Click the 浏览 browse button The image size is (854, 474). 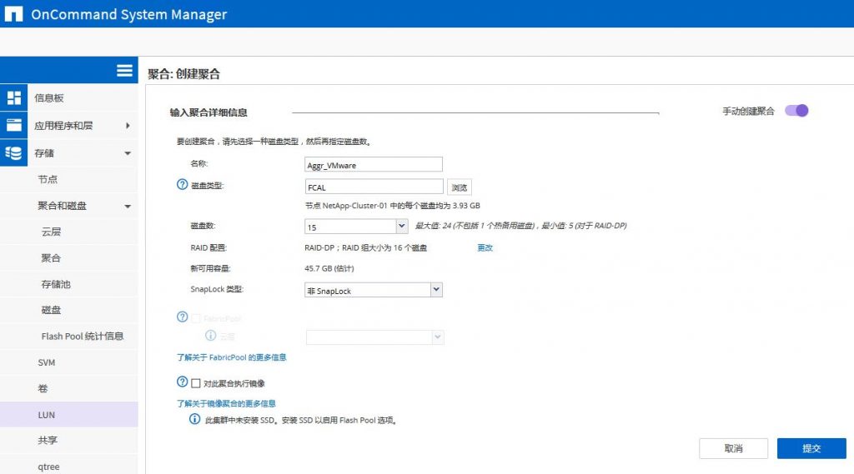(460, 187)
